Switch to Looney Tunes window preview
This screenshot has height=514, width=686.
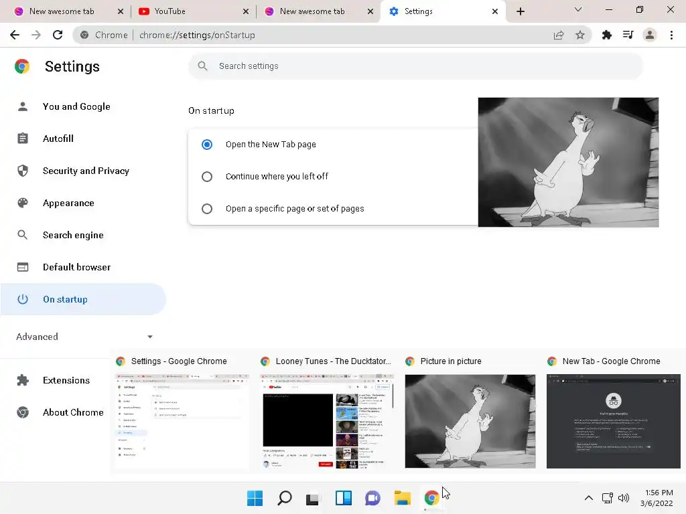[x=327, y=412]
